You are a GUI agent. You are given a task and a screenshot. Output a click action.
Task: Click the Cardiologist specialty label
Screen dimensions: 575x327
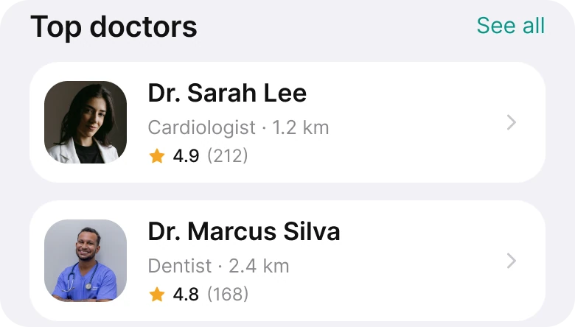coord(201,128)
